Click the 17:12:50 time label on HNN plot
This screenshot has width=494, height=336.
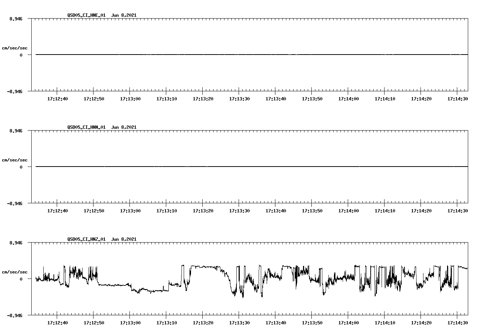(94, 211)
